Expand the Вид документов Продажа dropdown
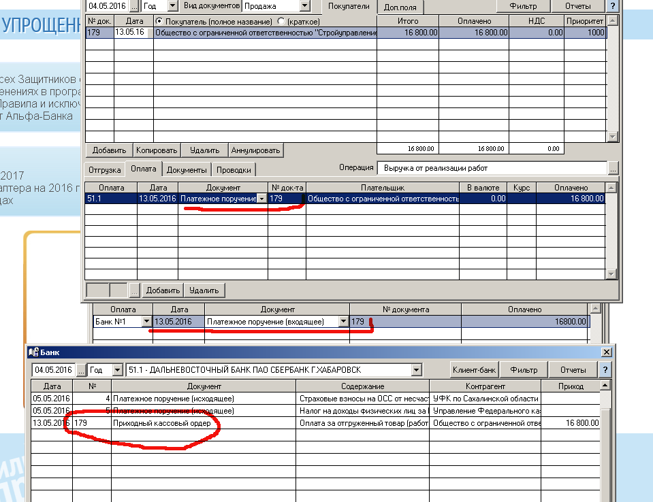This screenshot has height=502, width=653. pos(304,6)
